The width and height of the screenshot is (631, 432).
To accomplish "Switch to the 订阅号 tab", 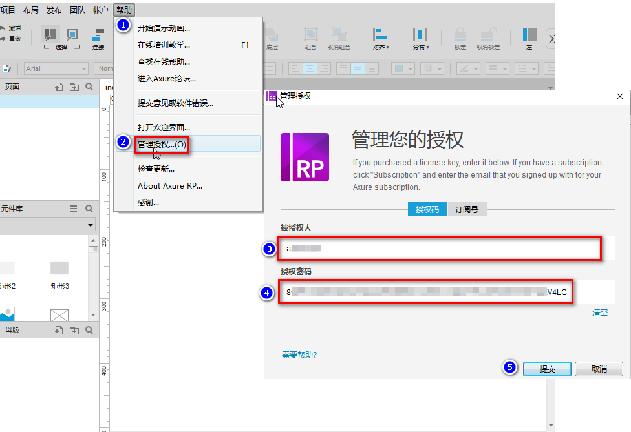I will [467, 210].
